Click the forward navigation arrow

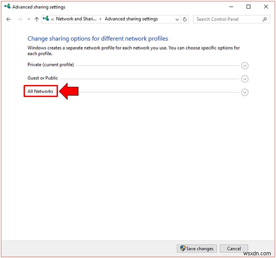pos(20,19)
